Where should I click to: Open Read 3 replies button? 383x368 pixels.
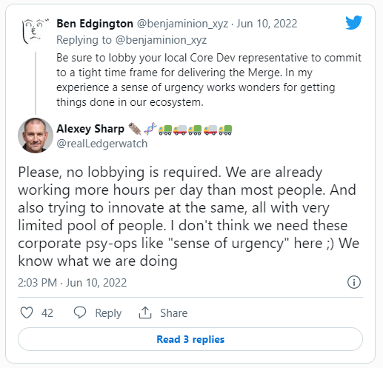pyautogui.click(x=190, y=339)
